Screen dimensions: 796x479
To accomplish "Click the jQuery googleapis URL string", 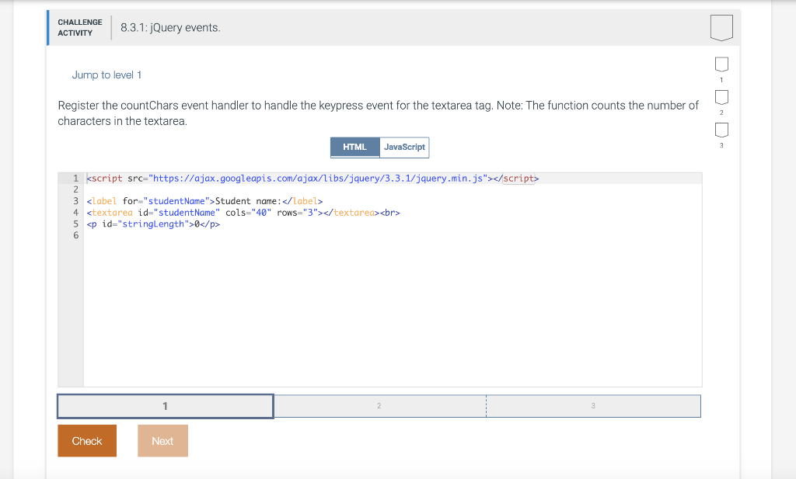I will (x=318, y=179).
